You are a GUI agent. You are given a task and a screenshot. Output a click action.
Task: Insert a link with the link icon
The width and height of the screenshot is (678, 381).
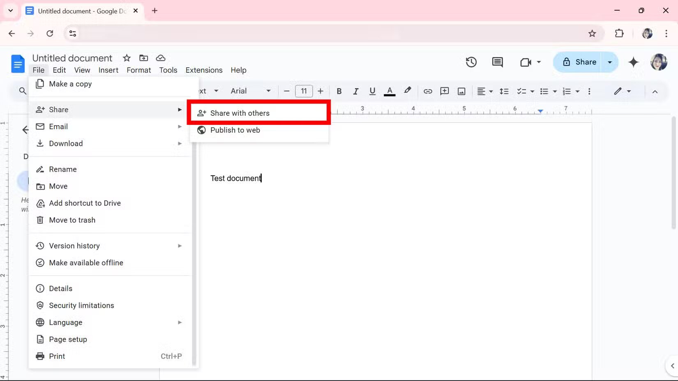(428, 91)
